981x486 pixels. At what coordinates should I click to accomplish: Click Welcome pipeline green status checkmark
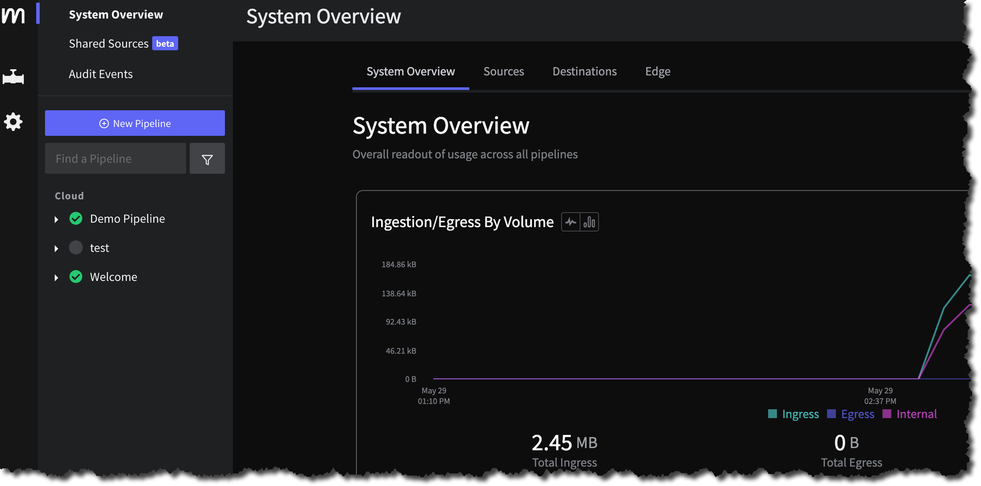[x=76, y=277]
